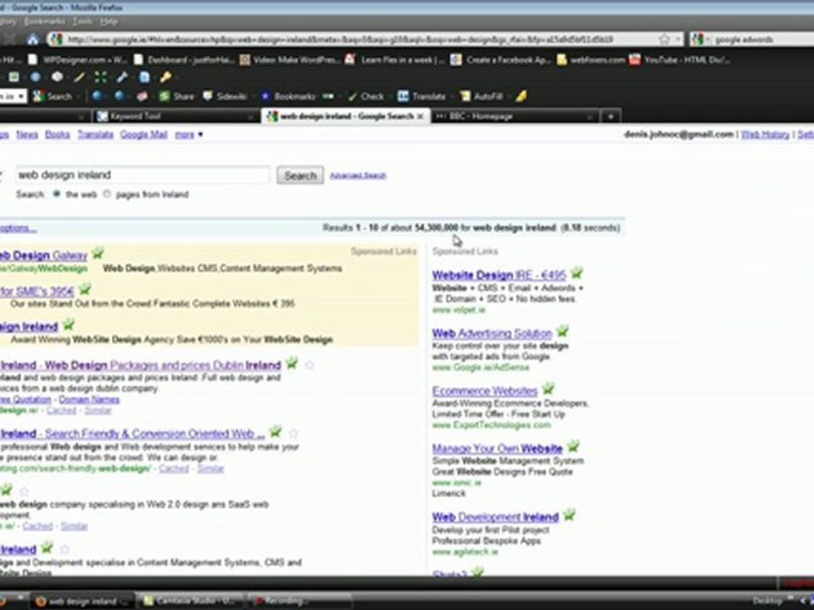Open the Bookmarks menu in the menu bar
Image resolution: width=814 pixels, height=610 pixels.
pyautogui.click(x=45, y=21)
